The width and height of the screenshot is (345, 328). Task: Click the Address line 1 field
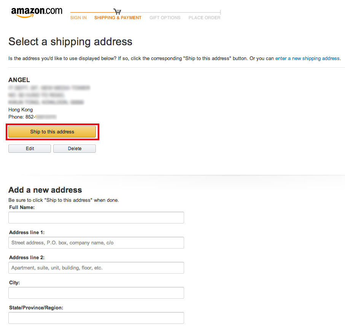(x=96, y=242)
